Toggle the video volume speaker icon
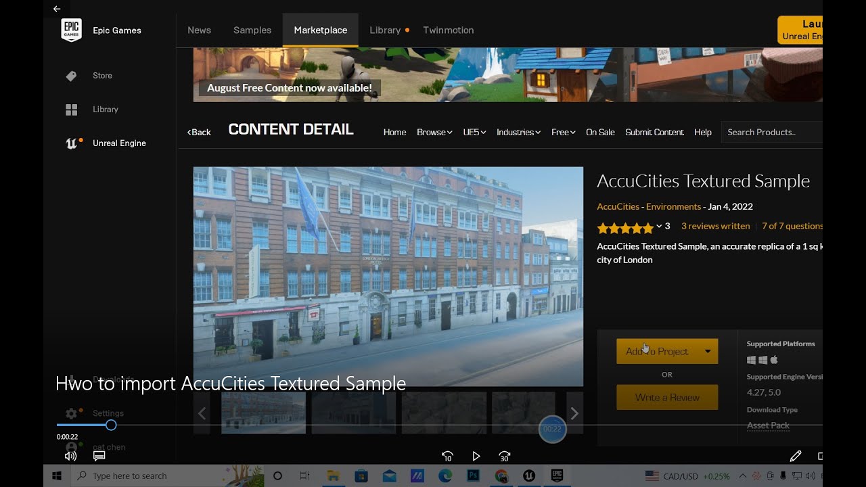This screenshot has height=487, width=866. (70, 457)
